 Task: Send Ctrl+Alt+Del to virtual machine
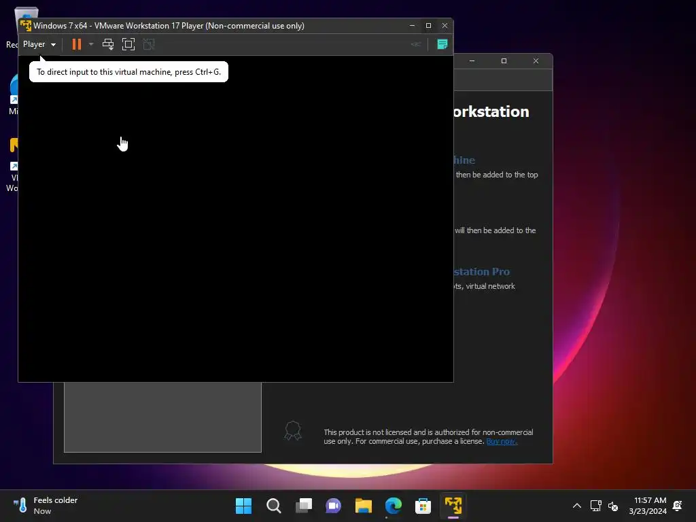pos(108,44)
